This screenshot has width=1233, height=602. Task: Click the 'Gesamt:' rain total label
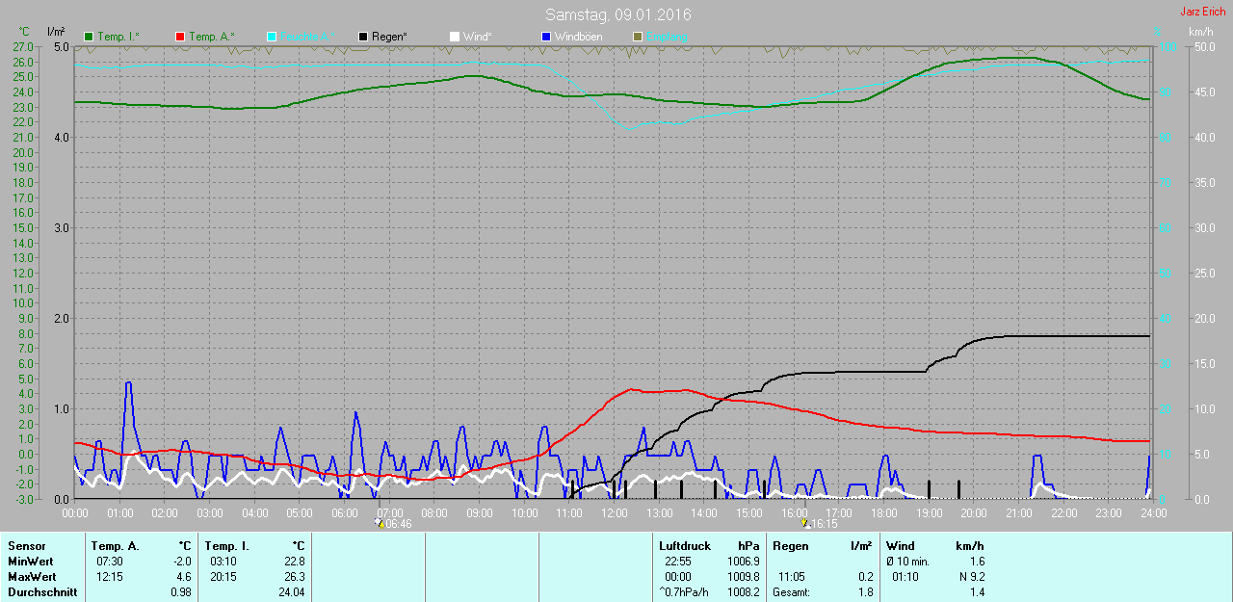791,592
